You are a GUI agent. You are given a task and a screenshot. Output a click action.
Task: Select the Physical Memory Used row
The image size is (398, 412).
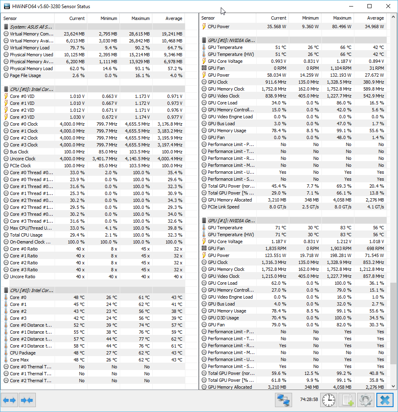pos(31,55)
